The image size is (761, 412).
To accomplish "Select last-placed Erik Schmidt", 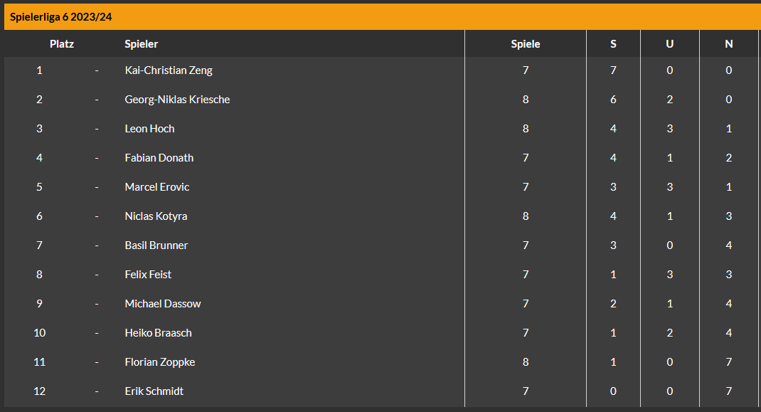I will click(154, 391).
